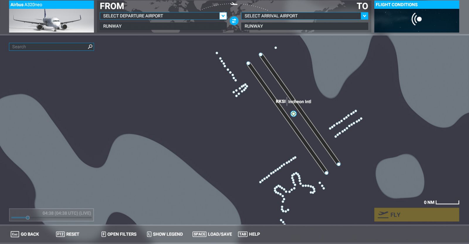The width and height of the screenshot is (469, 244).
Task: Expand the Select Departure Airport dropdown arrow
Action: tap(223, 16)
